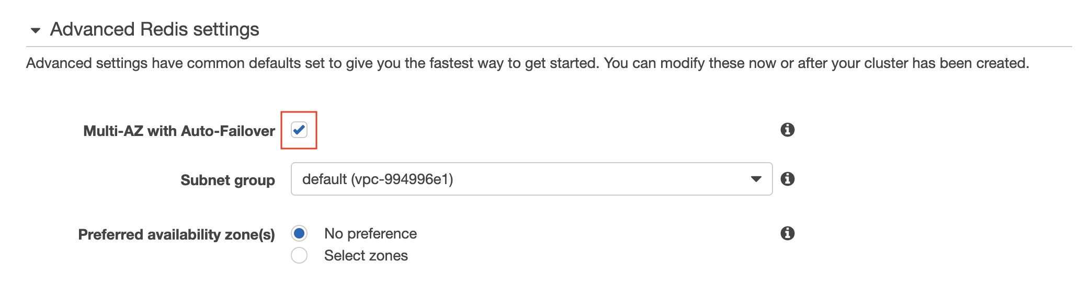Collapse the Advanced Redis settings triangle
Viewport: 1091px width, 295px height.
coord(36,30)
